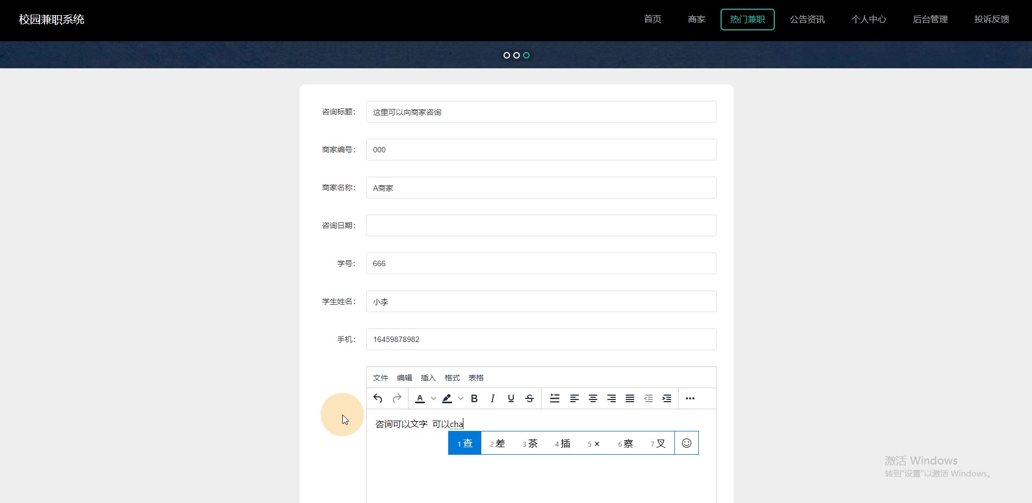Go to the 首页 page
Image resolution: width=1032 pixels, height=503 pixels.
pyautogui.click(x=653, y=20)
